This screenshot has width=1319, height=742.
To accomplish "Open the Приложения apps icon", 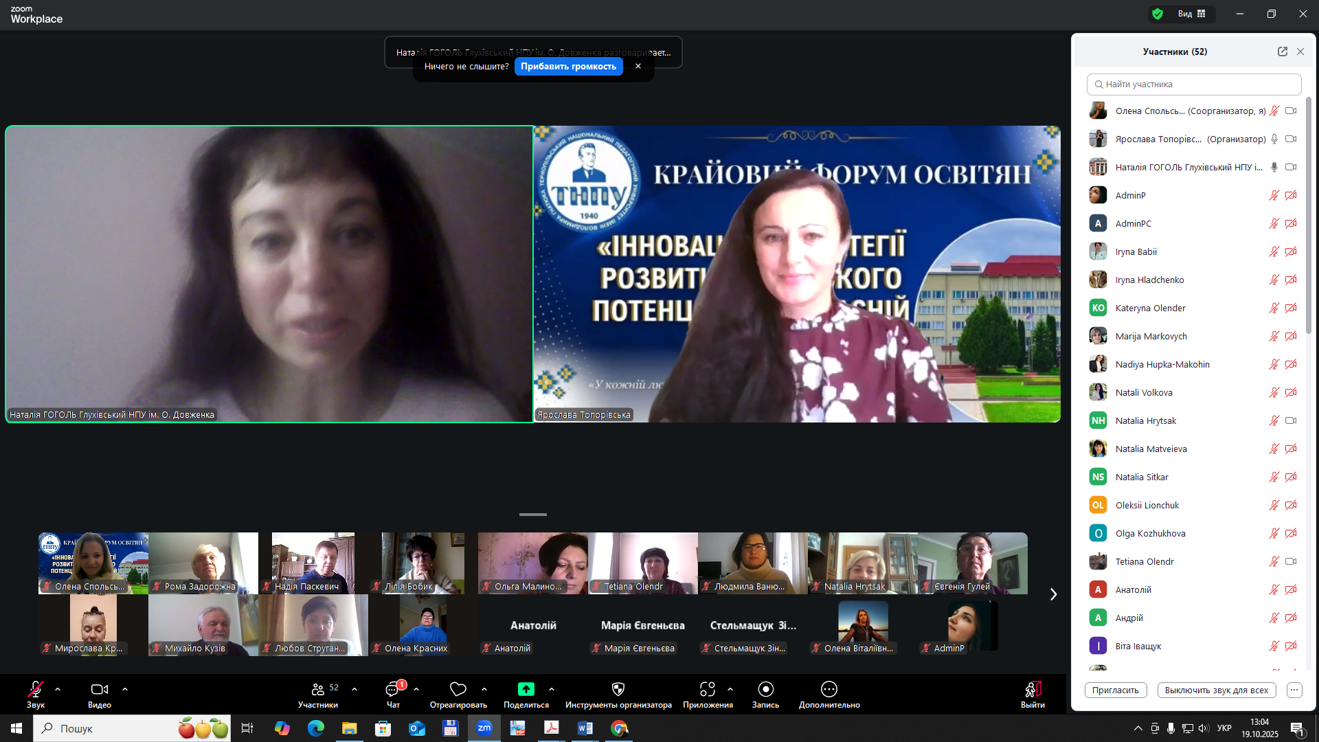I will coord(708,690).
